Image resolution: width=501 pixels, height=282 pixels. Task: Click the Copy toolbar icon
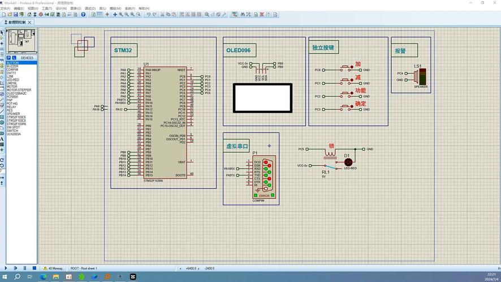tap(168, 14)
